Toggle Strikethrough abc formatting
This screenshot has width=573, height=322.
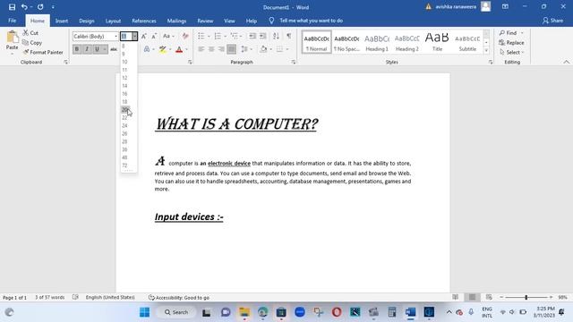click(114, 49)
